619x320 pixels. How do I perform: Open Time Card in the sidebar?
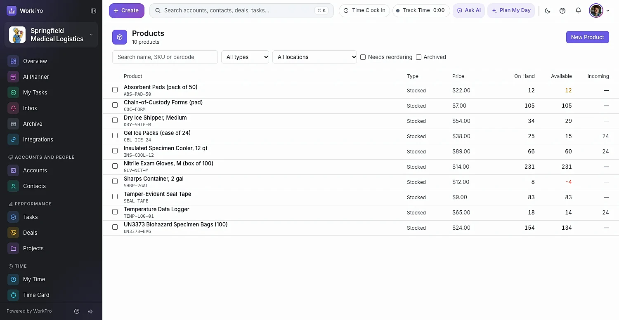click(x=51, y=295)
